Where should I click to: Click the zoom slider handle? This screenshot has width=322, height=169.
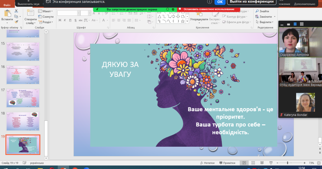coord(288,163)
